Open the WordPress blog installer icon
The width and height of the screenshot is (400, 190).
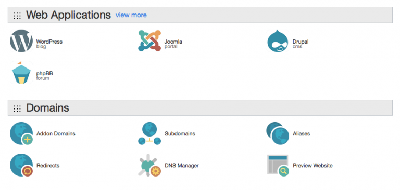21,40
